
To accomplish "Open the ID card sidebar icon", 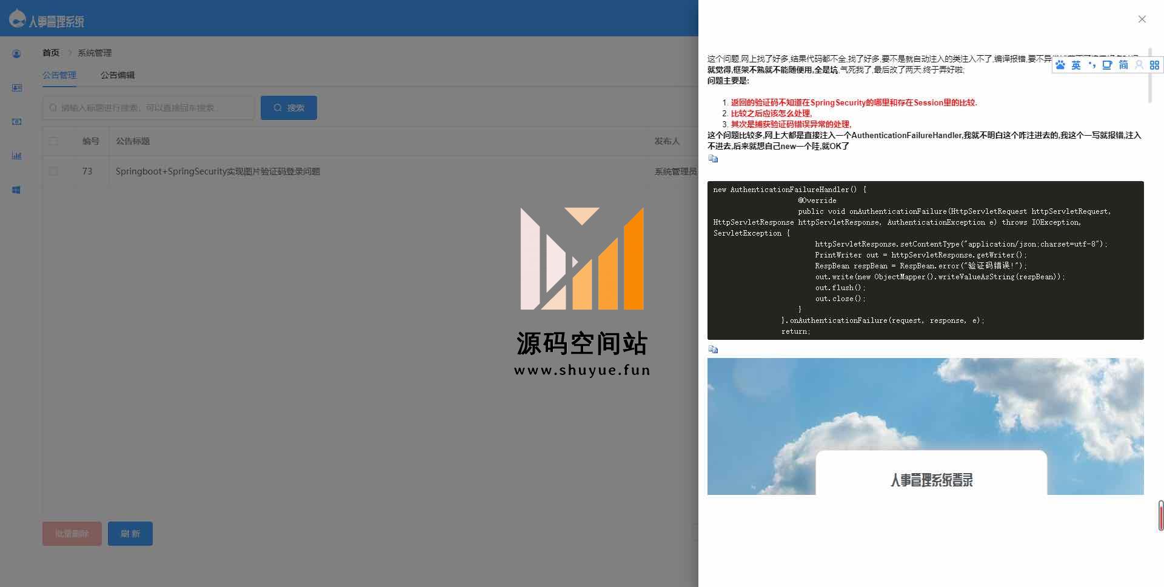I will point(16,88).
